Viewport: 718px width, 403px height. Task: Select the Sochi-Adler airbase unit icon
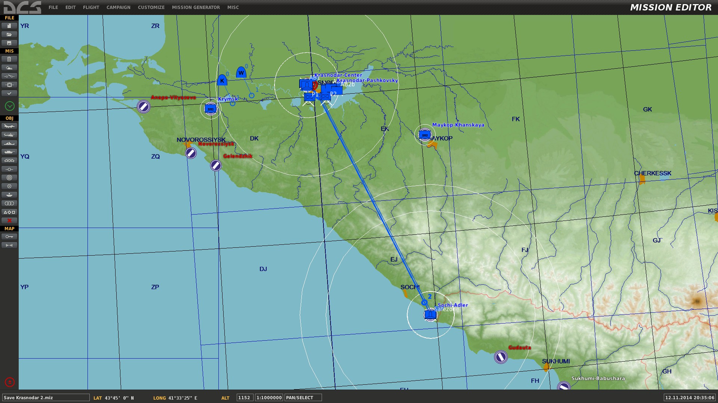coord(430,315)
